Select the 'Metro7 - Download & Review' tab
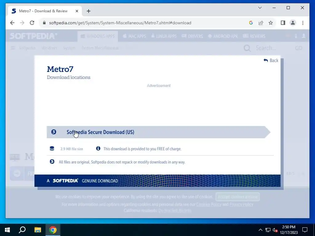Image resolution: width=315 pixels, height=236 pixels. coord(45,11)
